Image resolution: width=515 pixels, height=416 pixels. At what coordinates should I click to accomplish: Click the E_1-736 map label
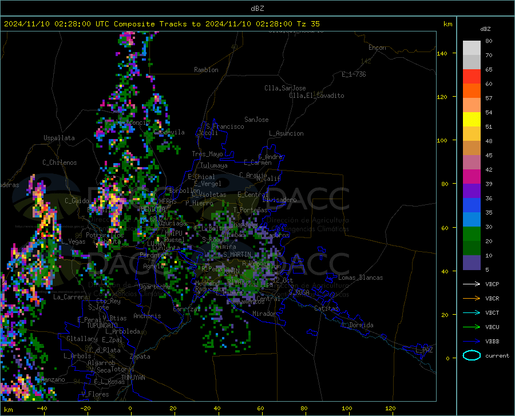point(354,74)
